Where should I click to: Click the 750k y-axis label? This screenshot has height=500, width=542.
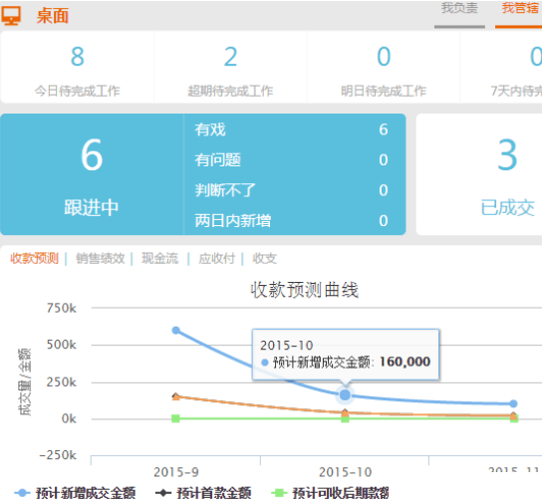(62, 308)
